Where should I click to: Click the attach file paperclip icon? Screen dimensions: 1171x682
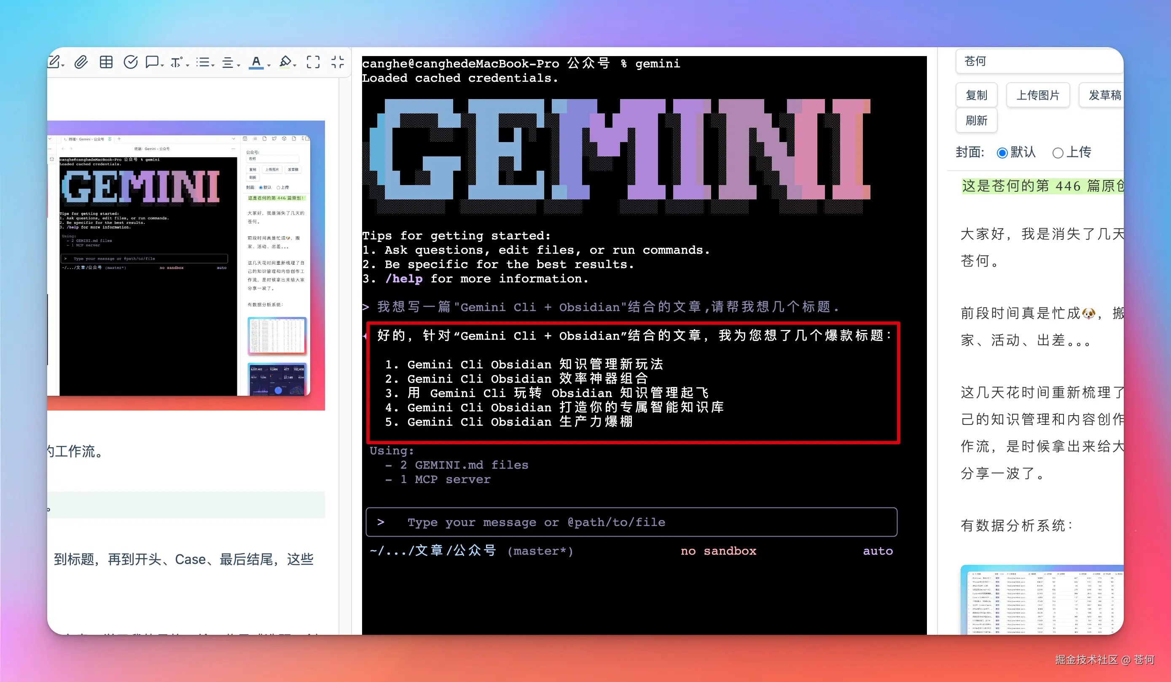(81, 62)
